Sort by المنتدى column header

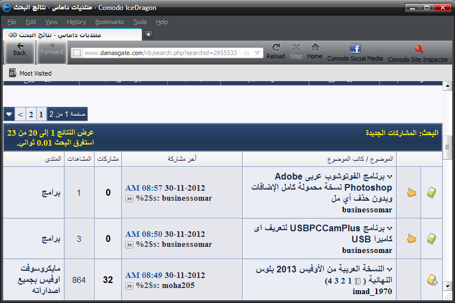(x=53, y=158)
